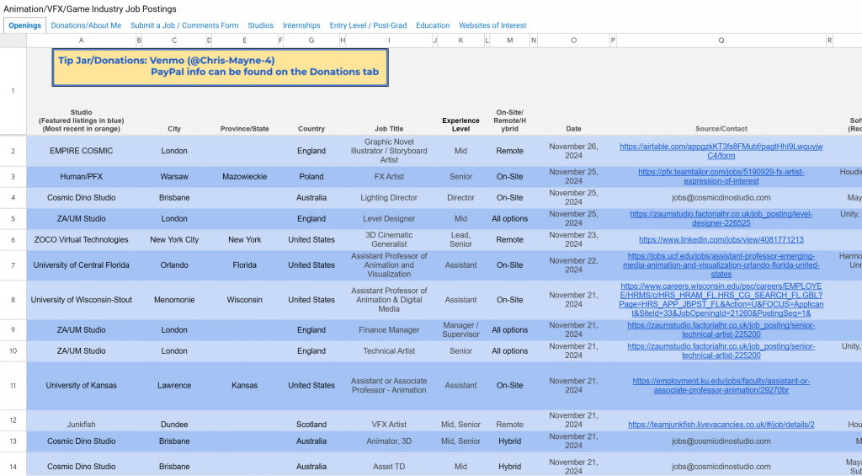Open the careers.wisconsin.edu job link
The height and width of the screenshot is (476, 862).
coord(721,300)
